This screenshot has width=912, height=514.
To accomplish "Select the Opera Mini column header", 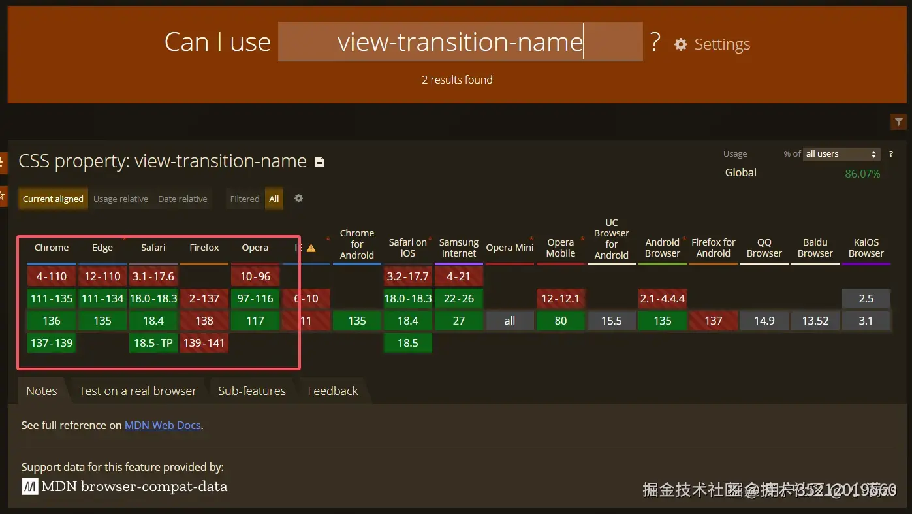I will (510, 248).
